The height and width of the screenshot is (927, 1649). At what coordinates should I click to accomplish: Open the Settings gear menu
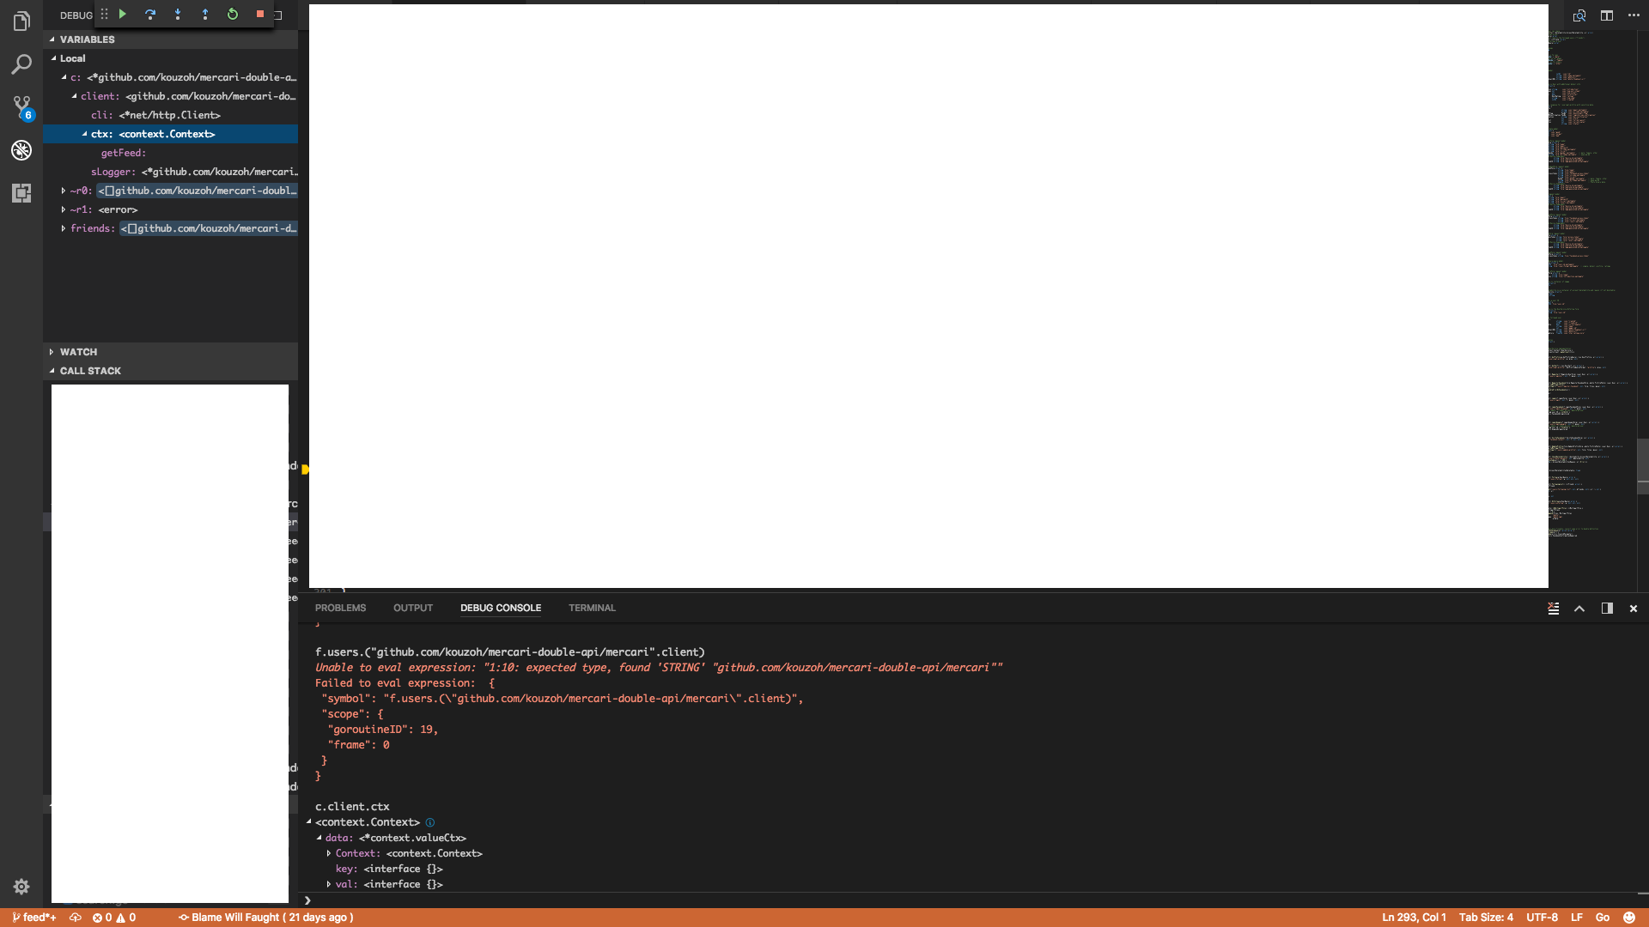(21, 887)
